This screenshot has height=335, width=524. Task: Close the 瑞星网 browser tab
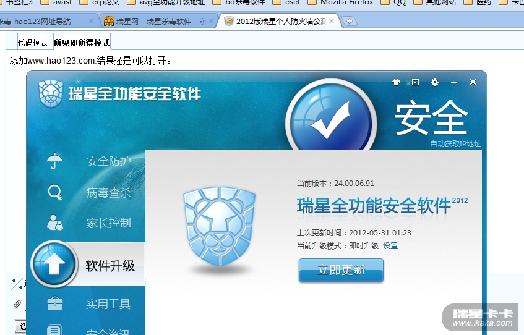[x=211, y=21]
